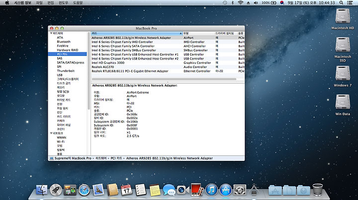Screen dimensions: 358x200
Task: Launch FaceTime camera icon in Dock
Action: 183,190
